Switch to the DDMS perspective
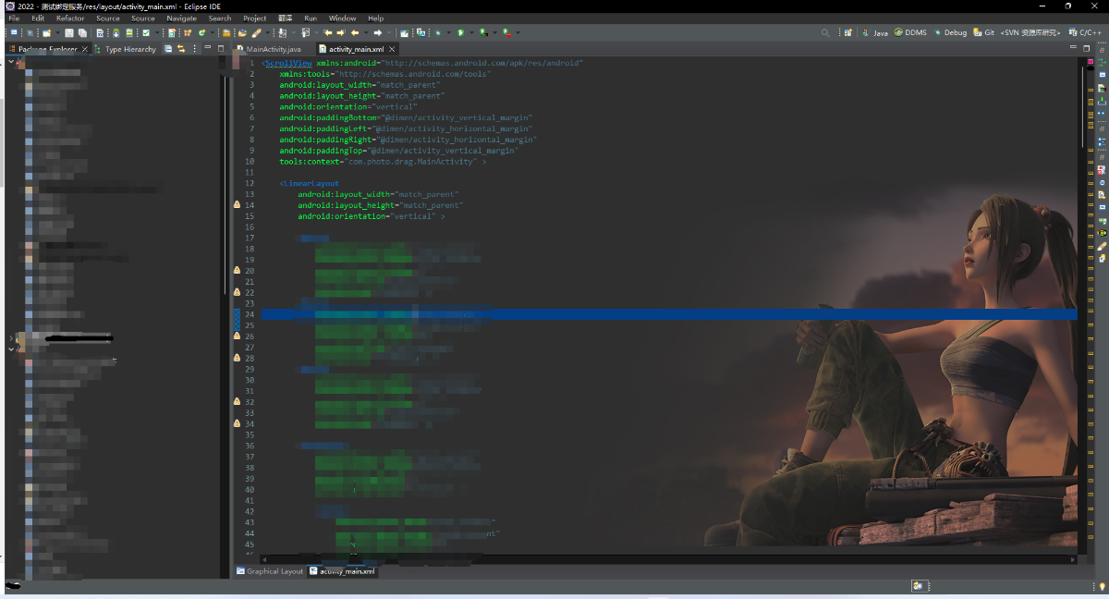The height and width of the screenshot is (599, 1109). (910, 32)
